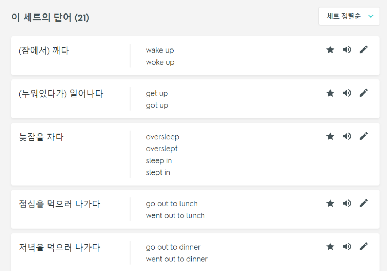Edit the 'oversleep' card
Screen dimensions: 387x272
364,136
